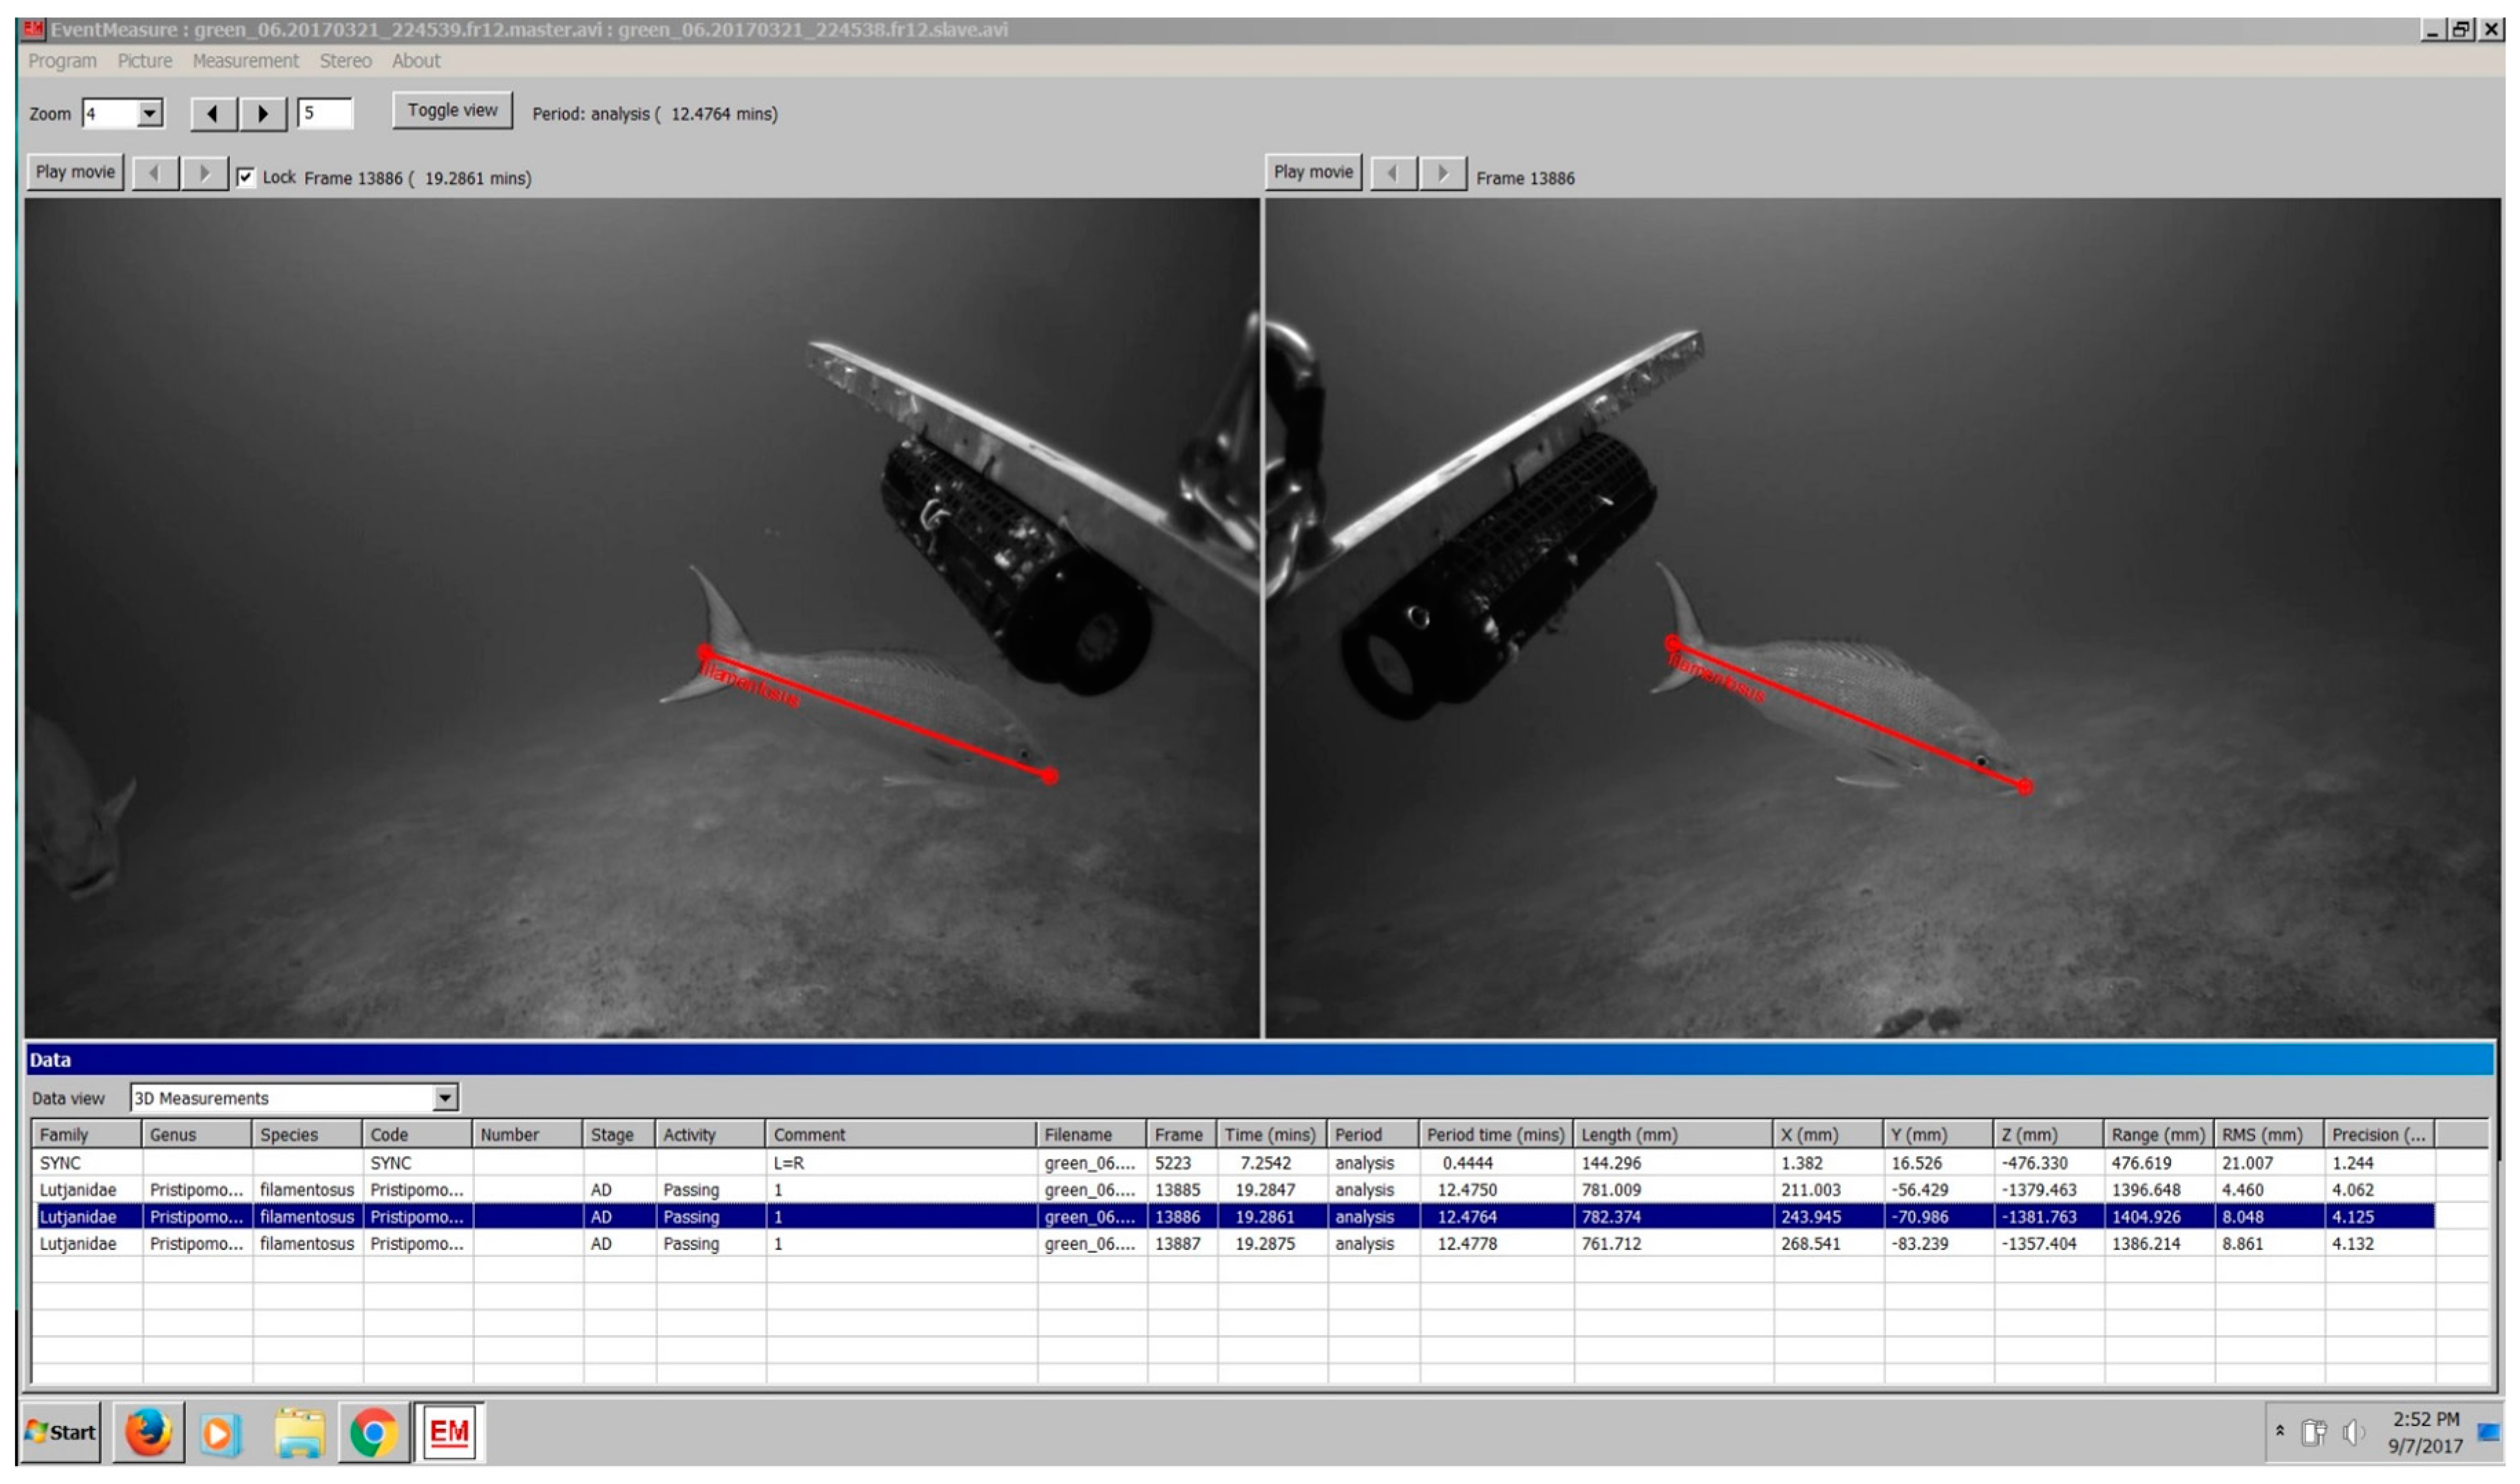Uncheck the Lock frames checkbox
This screenshot has height=1484, width=2520.
(x=246, y=177)
